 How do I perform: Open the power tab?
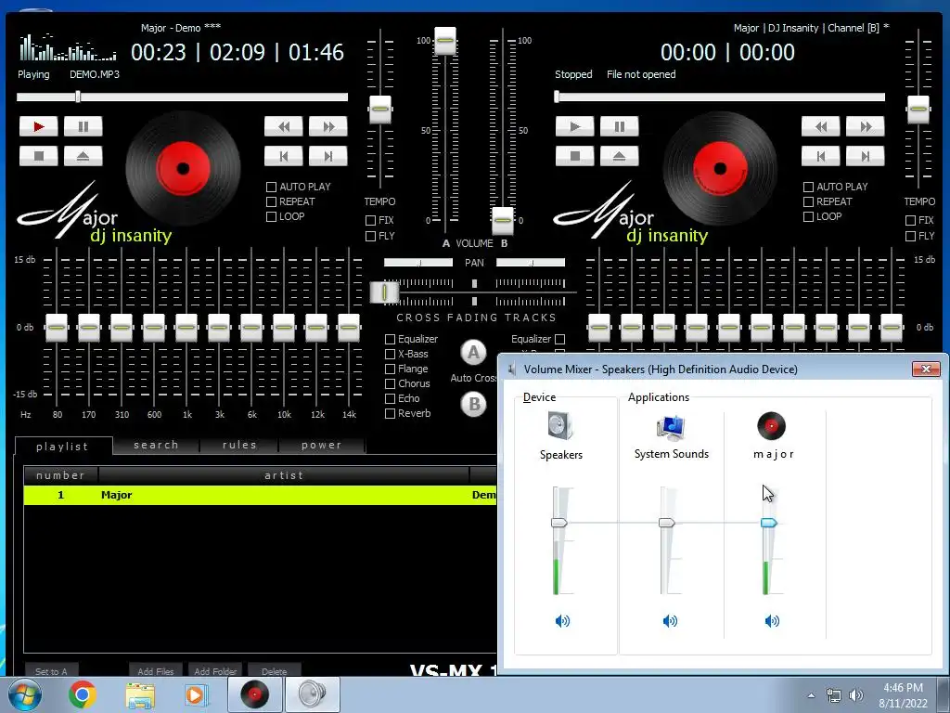[322, 445]
